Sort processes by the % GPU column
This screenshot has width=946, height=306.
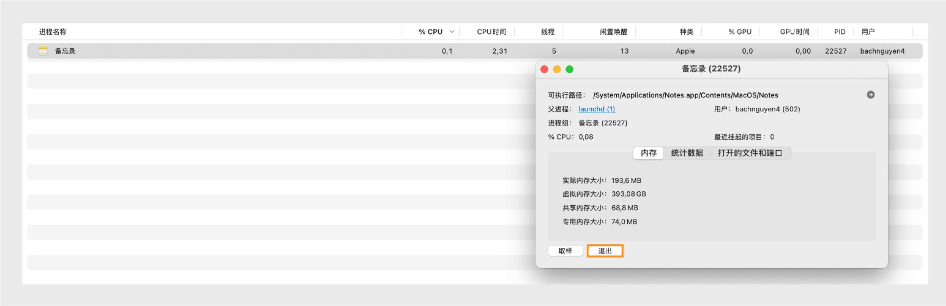[x=740, y=32]
